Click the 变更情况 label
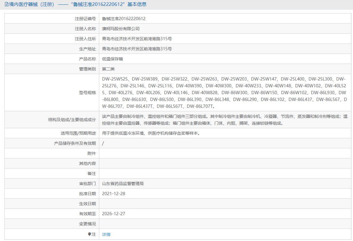This screenshot has height=241, width=353. pyautogui.click(x=87, y=224)
